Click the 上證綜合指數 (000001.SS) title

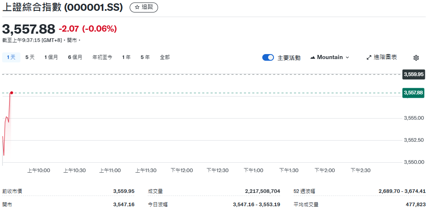tap(63, 7)
